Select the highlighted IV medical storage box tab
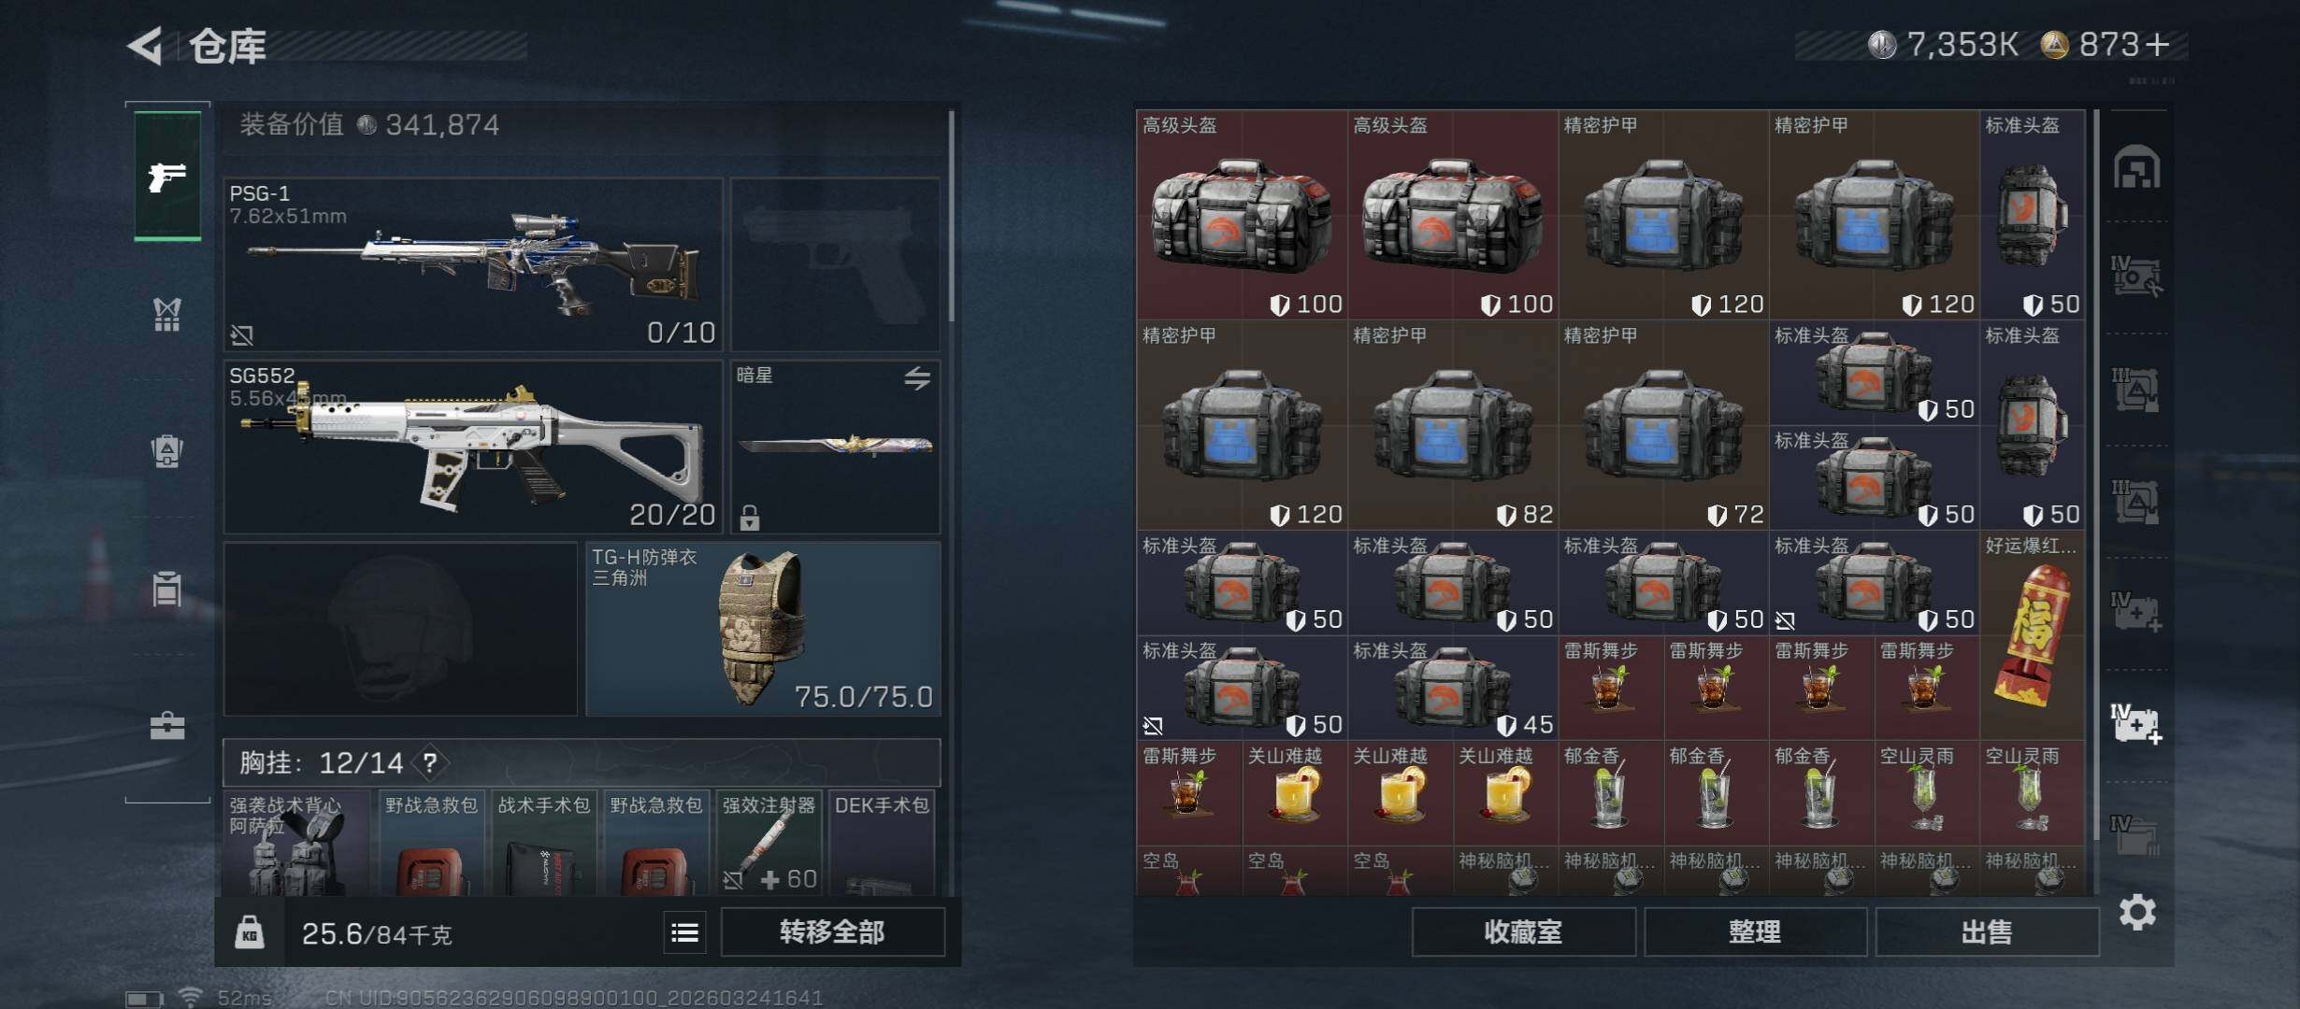 tap(2136, 724)
